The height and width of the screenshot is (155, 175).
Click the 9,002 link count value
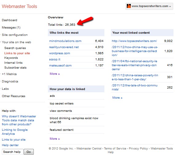pyautogui.click(x=168, y=41)
